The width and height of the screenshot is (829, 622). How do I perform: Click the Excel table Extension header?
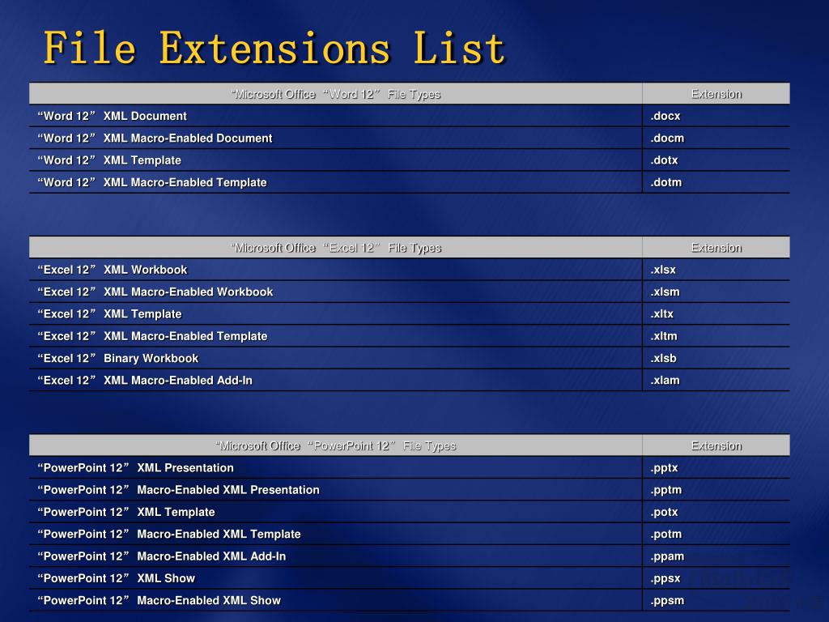pyautogui.click(x=716, y=248)
